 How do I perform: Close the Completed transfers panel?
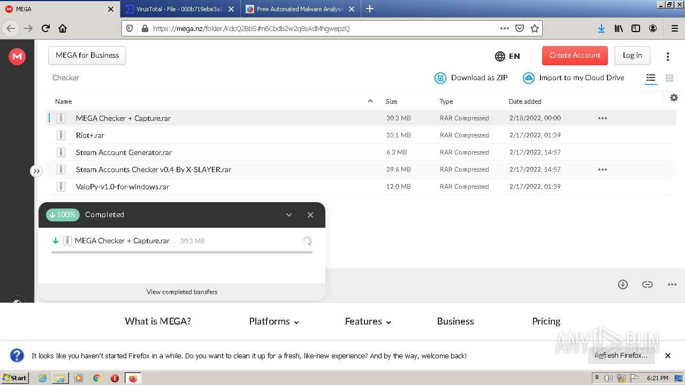[310, 215]
